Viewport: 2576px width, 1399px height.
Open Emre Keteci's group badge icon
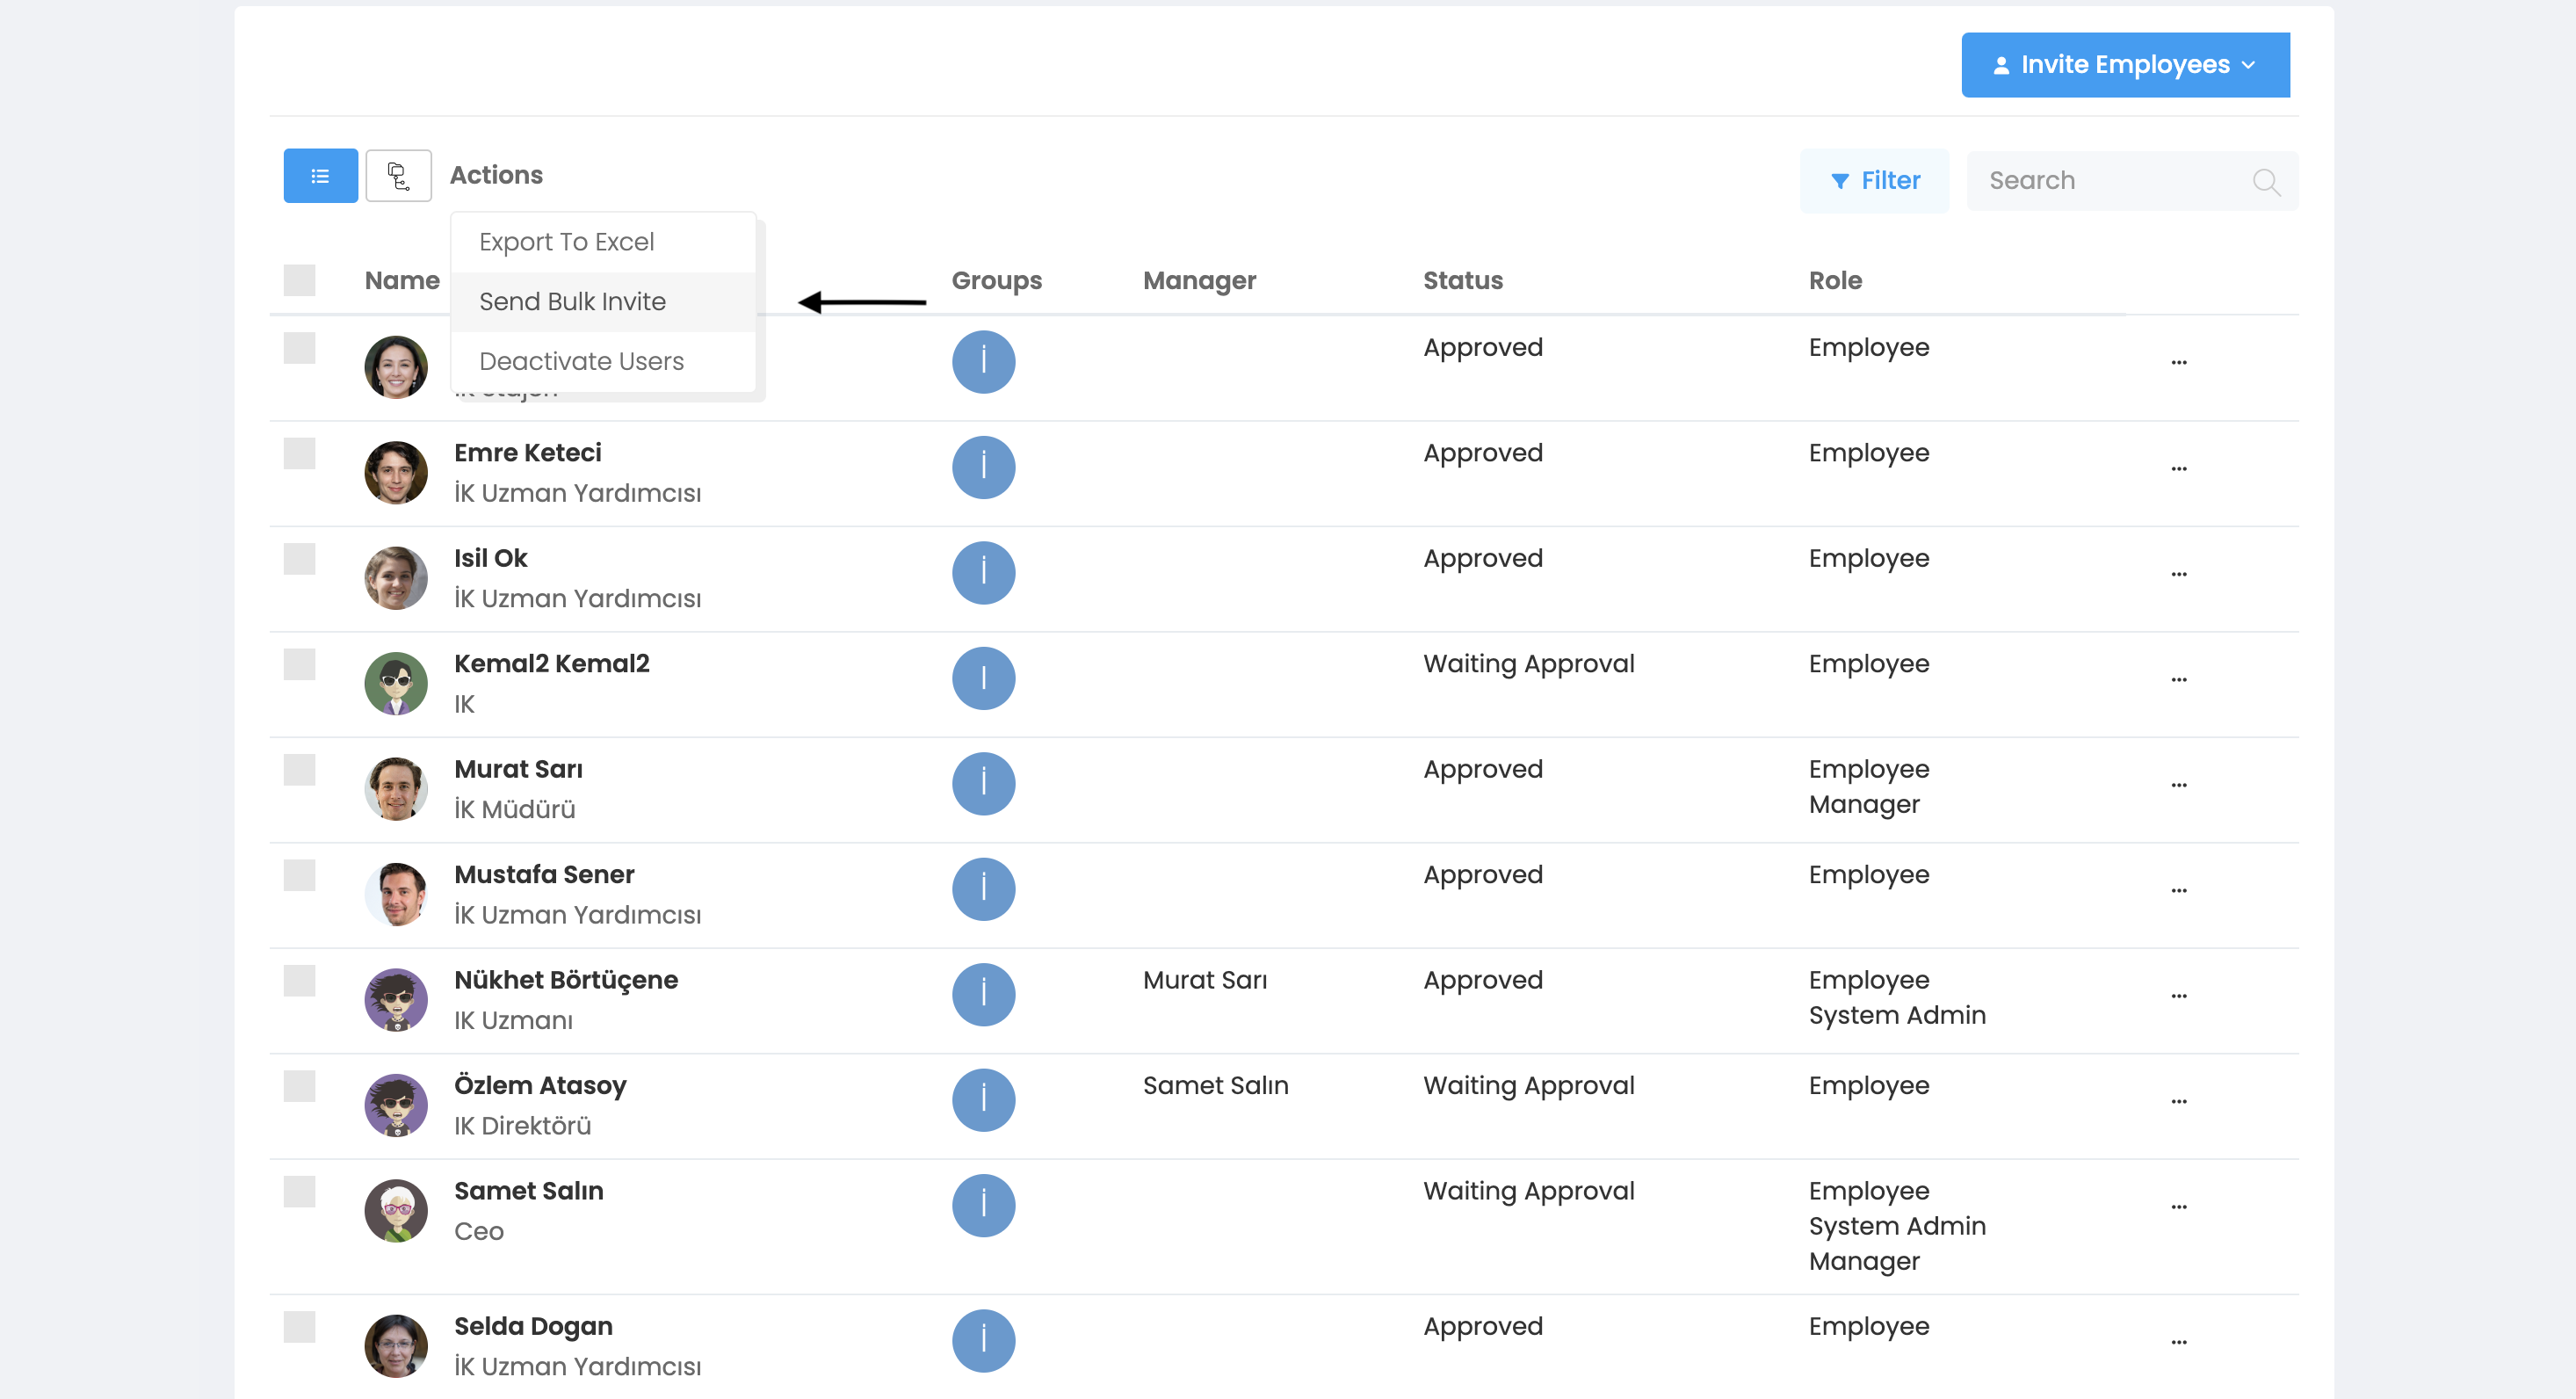click(983, 467)
